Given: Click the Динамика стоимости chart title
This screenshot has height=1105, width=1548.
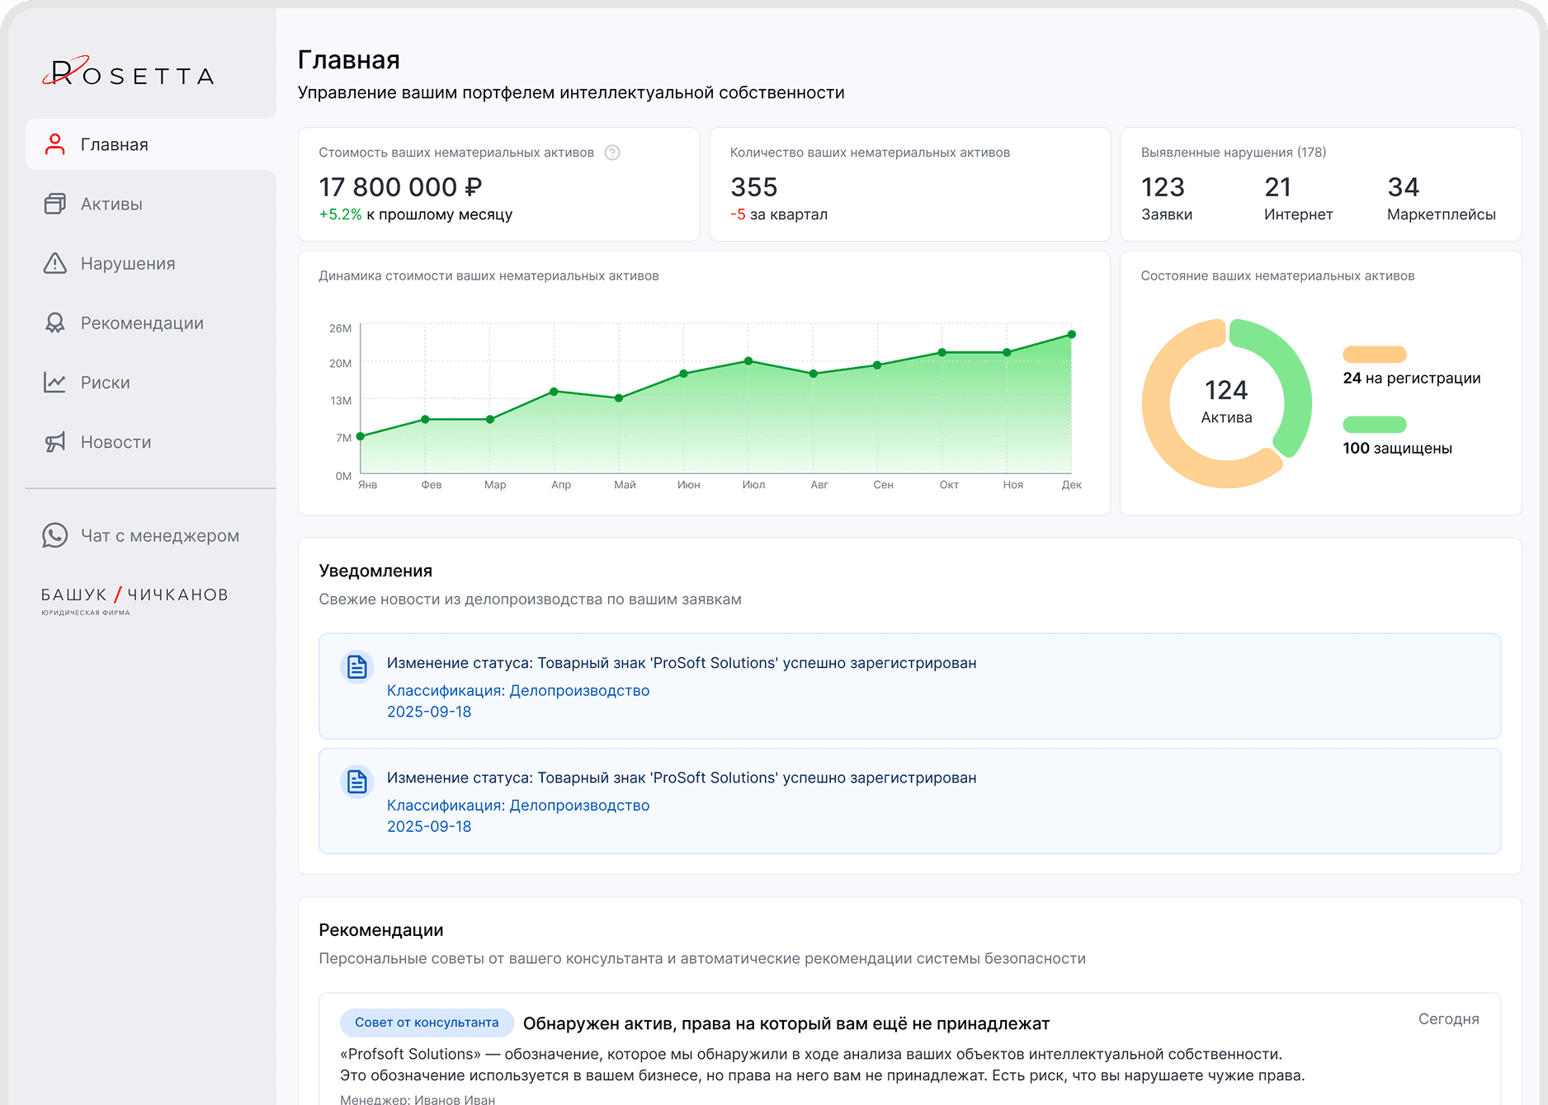Looking at the screenshot, I should pos(488,276).
